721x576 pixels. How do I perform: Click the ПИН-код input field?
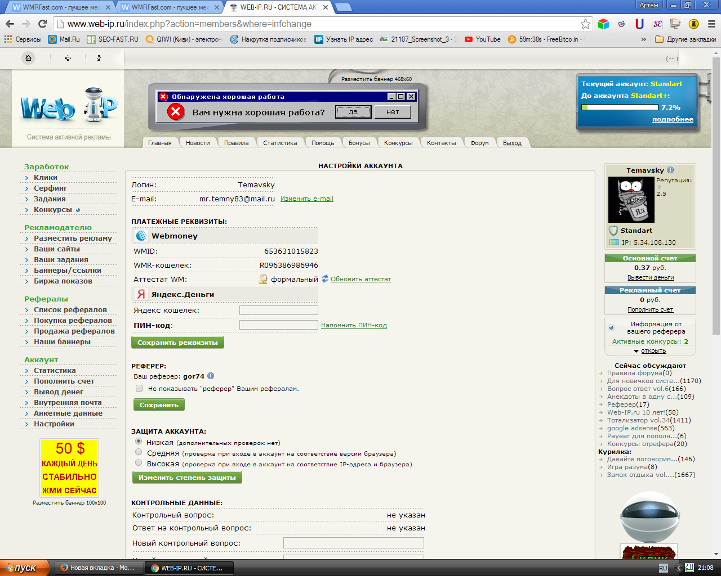click(279, 325)
